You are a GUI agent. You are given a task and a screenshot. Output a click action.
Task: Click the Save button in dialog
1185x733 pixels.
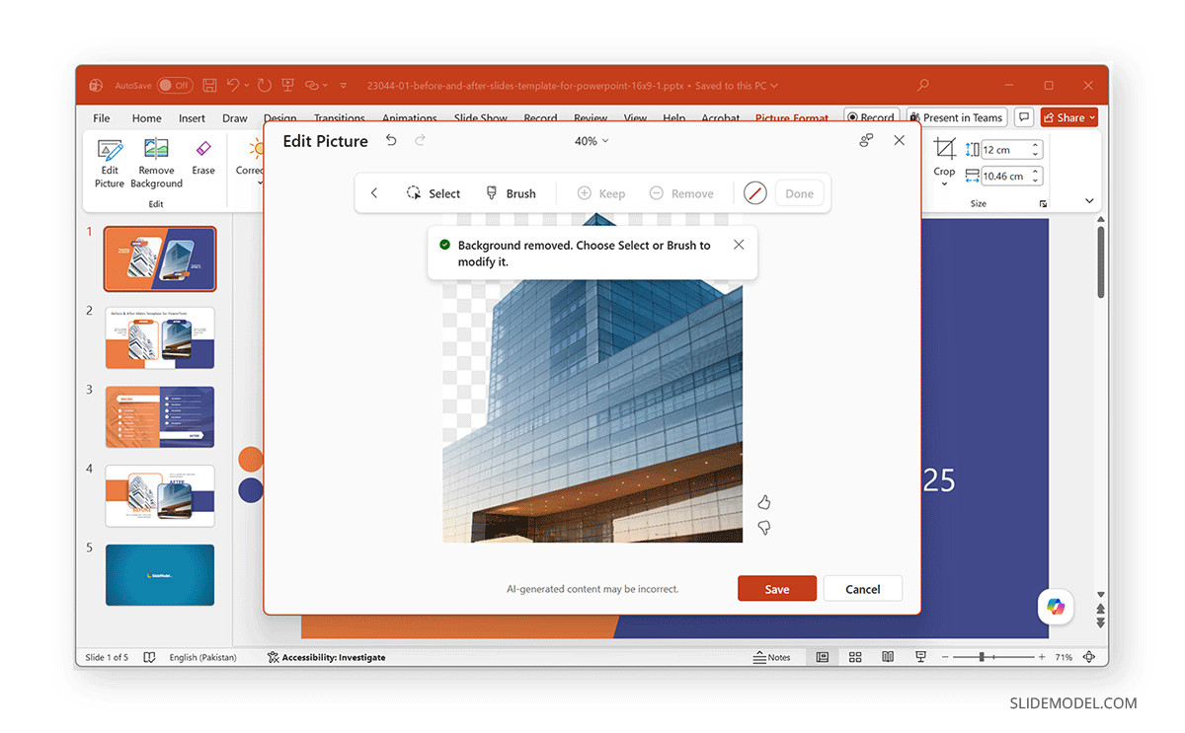(777, 588)
